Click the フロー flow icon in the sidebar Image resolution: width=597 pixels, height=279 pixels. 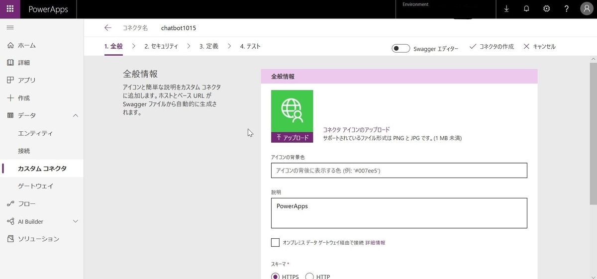pos(10,204)
